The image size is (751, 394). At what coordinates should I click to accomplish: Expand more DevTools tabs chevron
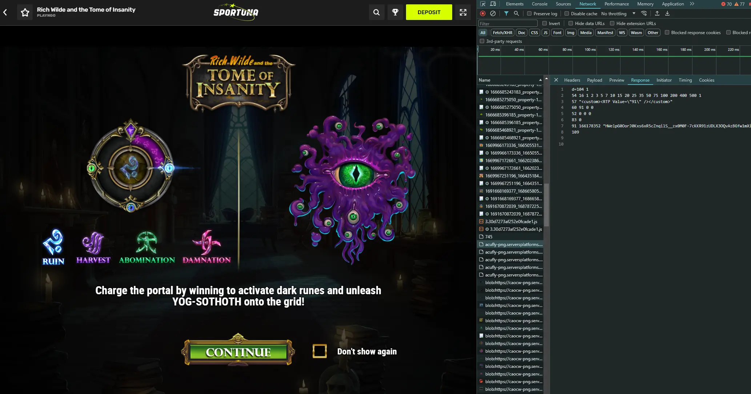692,4
